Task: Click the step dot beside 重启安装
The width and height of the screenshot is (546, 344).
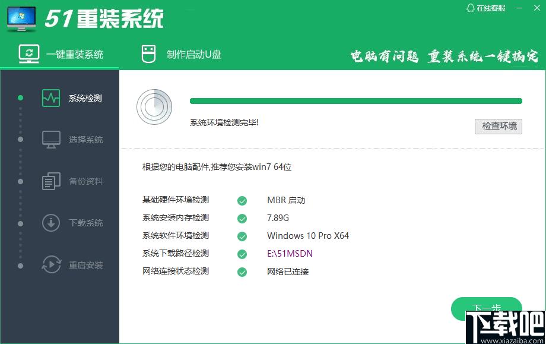Action: click(21, 266)
